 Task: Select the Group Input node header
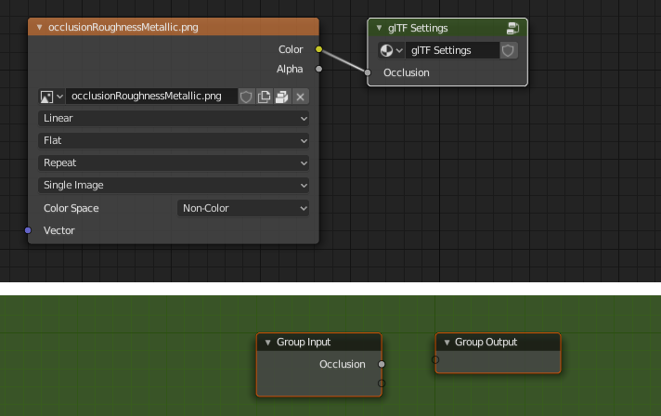click(319, 343)
